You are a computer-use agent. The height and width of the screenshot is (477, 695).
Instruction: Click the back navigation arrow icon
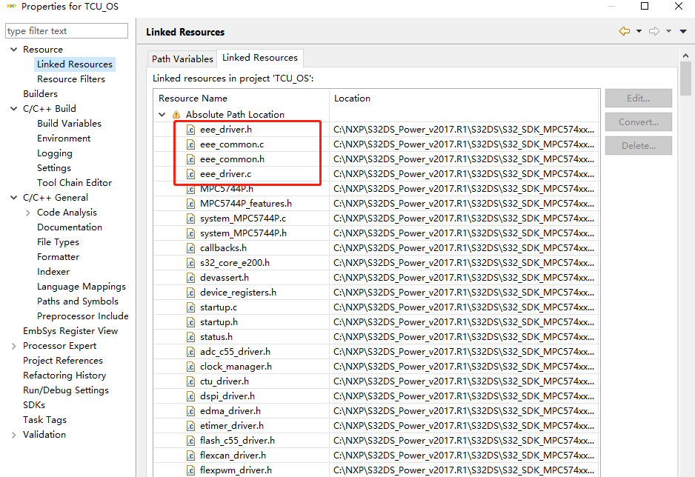tap(625, 31)
